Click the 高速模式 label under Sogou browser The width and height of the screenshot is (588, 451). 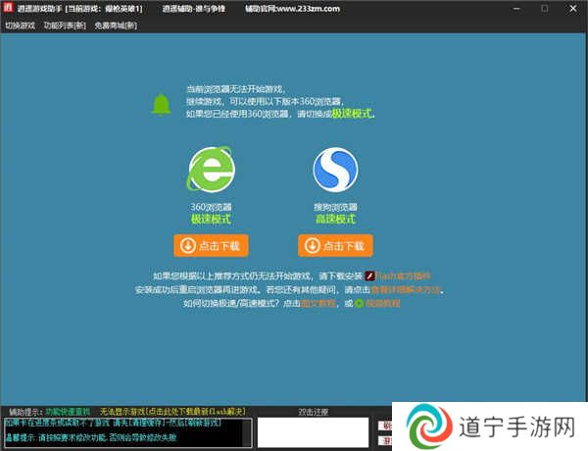coord(335,219)
